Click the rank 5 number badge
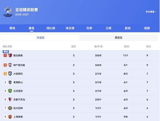 click(5, 91)
